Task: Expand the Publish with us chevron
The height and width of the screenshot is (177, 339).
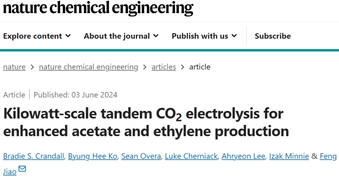Action: tap(234, 36)
